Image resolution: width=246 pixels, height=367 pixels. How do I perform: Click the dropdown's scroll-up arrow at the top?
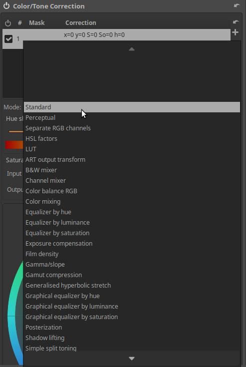(x=132, y=49)
